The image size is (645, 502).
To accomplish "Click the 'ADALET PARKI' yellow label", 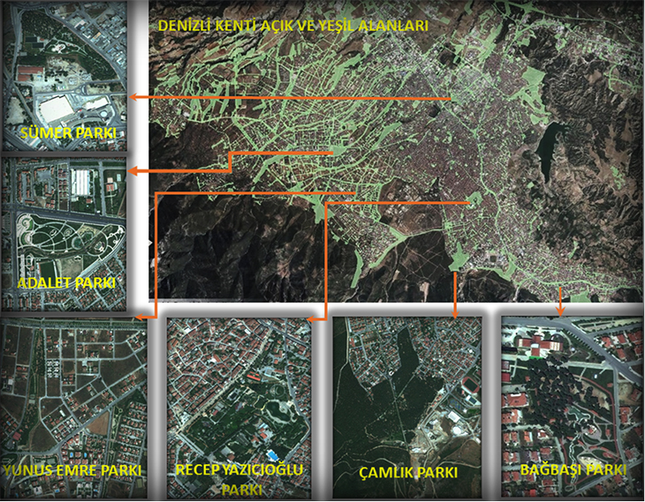I will (x=66, y=283).
